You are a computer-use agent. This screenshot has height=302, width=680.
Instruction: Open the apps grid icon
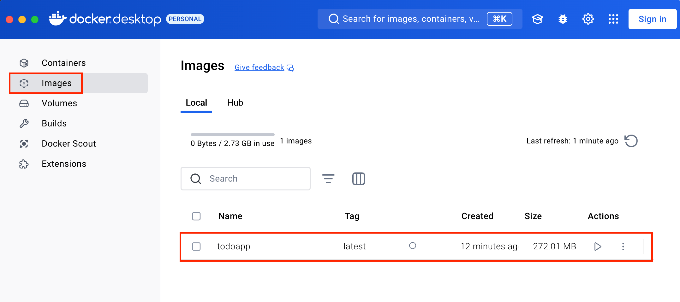[613, 19]
